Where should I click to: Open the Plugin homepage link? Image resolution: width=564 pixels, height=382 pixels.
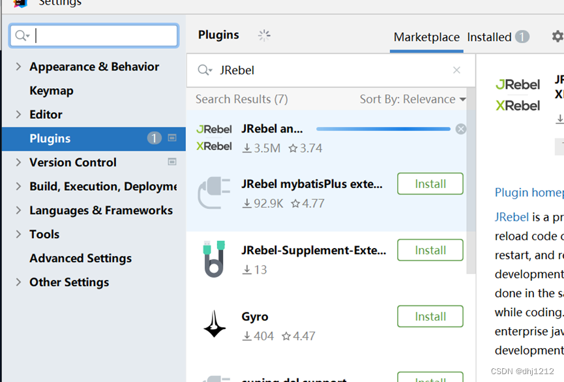click(529, 193)
